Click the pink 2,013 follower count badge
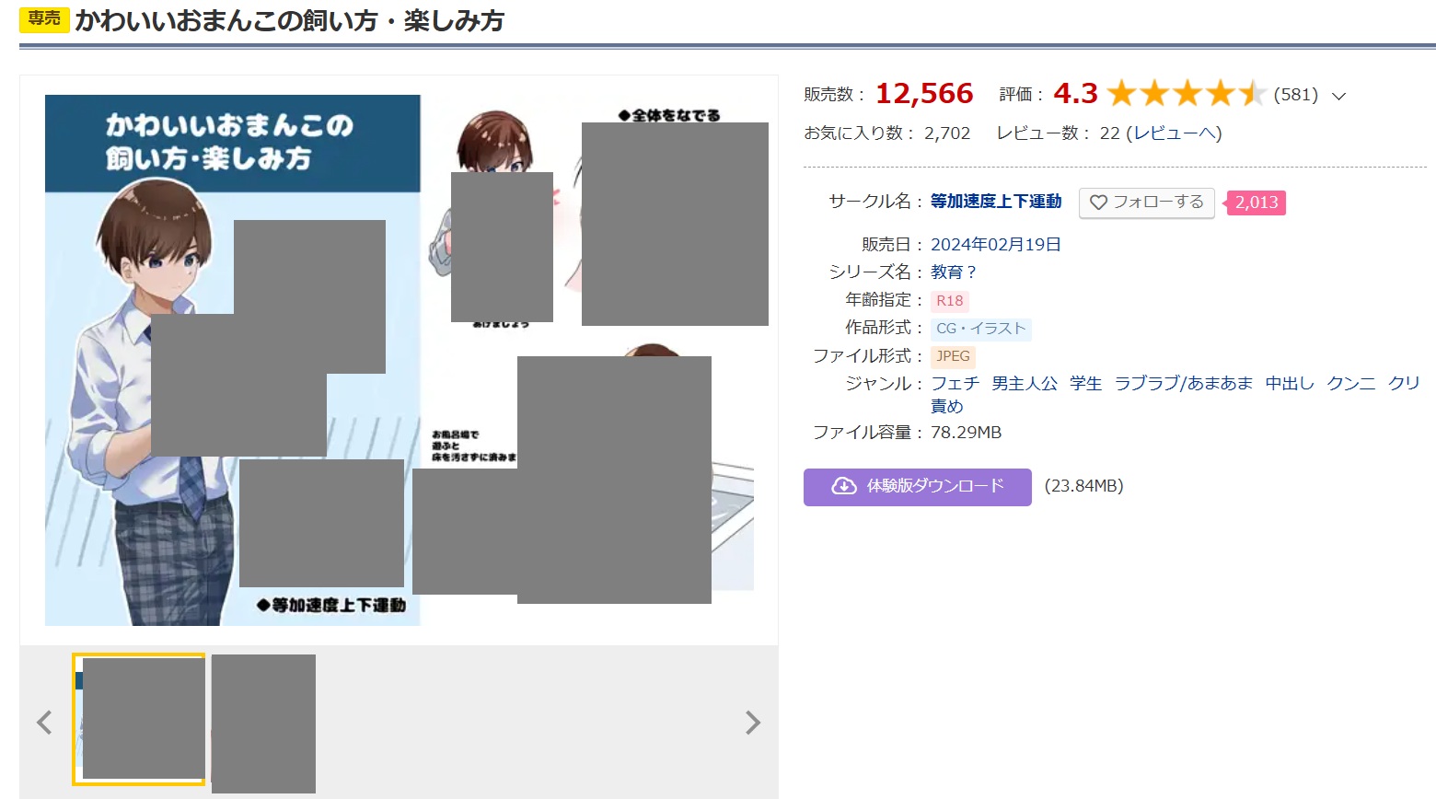This screenshot has width=1436, height=799. pos(1256,203)
